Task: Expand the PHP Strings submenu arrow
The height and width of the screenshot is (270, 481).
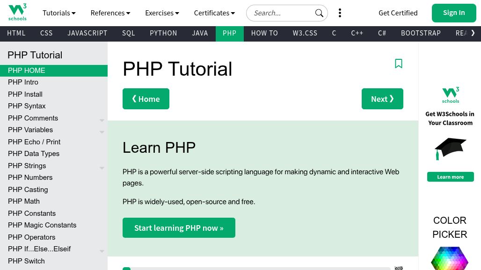Action: pyautogui.click(x=102, y=168)
